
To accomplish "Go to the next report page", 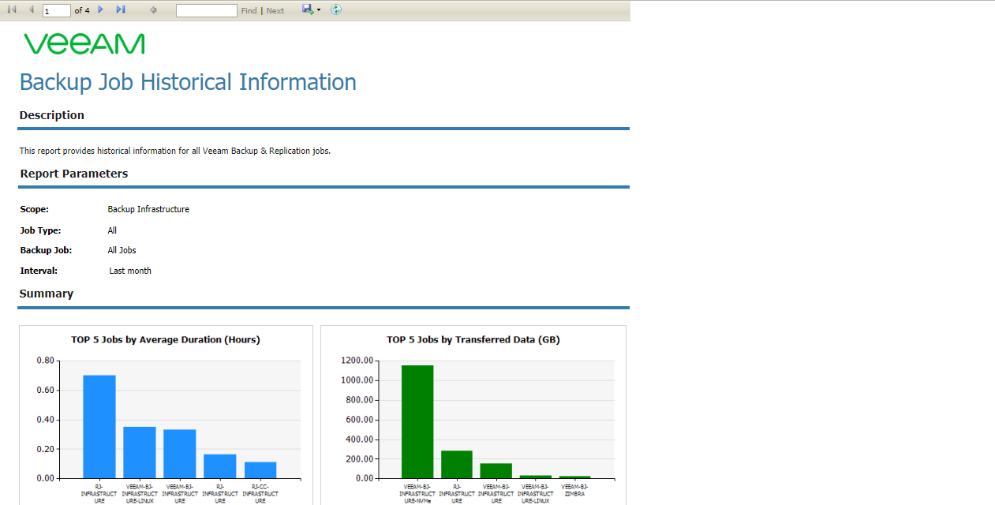I will [x=100, y=9].
